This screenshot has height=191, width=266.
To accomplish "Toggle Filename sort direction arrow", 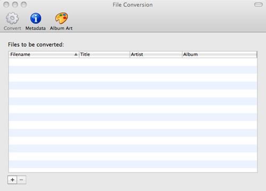I will (x=76, y=55).
